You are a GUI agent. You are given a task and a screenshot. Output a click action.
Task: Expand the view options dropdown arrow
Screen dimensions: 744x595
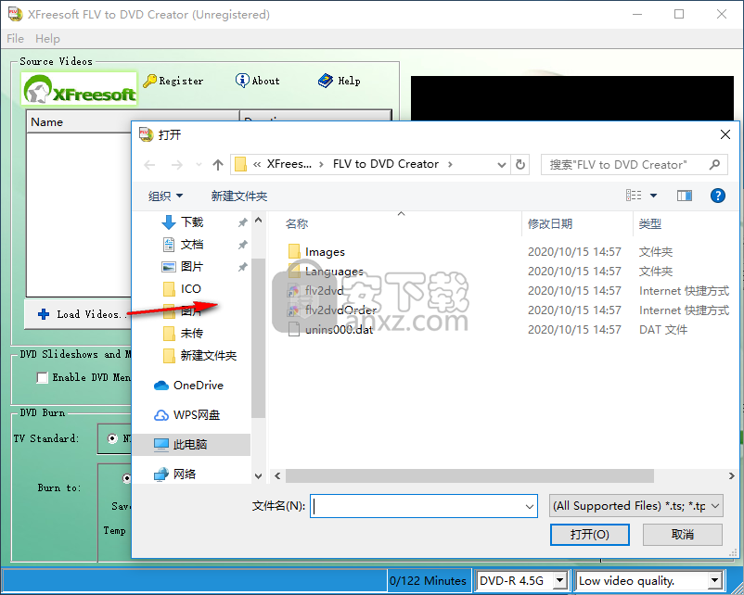pos(653,196)
